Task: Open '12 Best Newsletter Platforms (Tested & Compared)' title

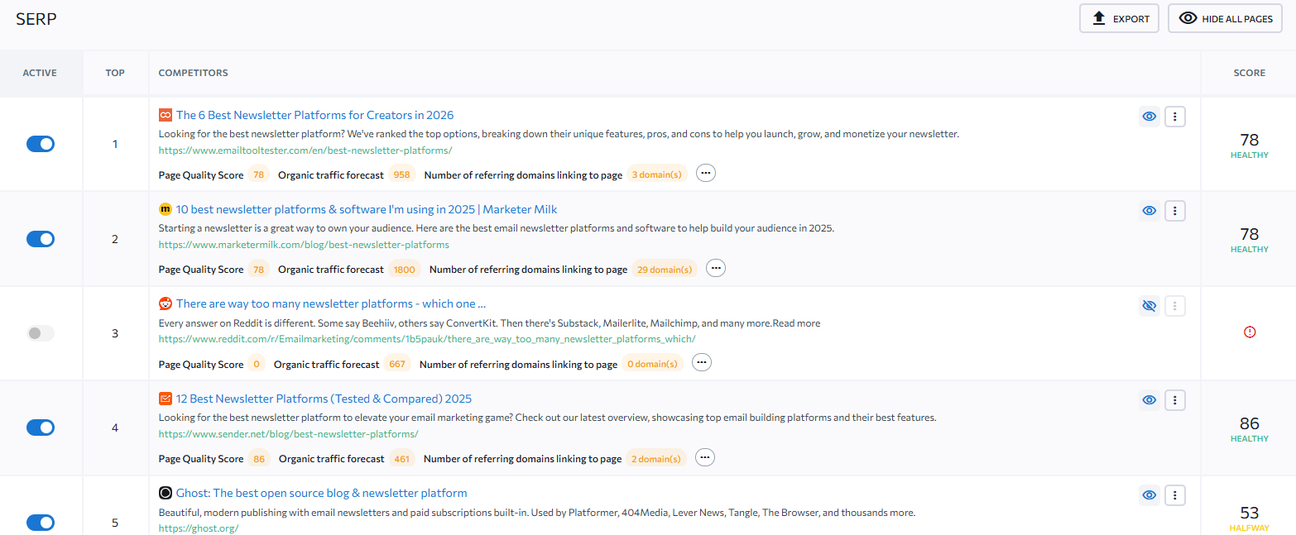Action: pyautogui.click(x=324, y=399)
